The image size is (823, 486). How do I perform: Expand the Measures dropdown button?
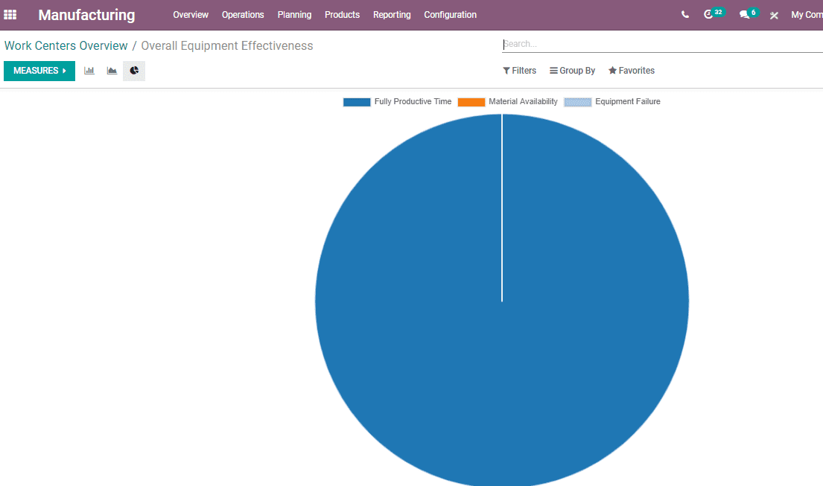coord(39,71)
